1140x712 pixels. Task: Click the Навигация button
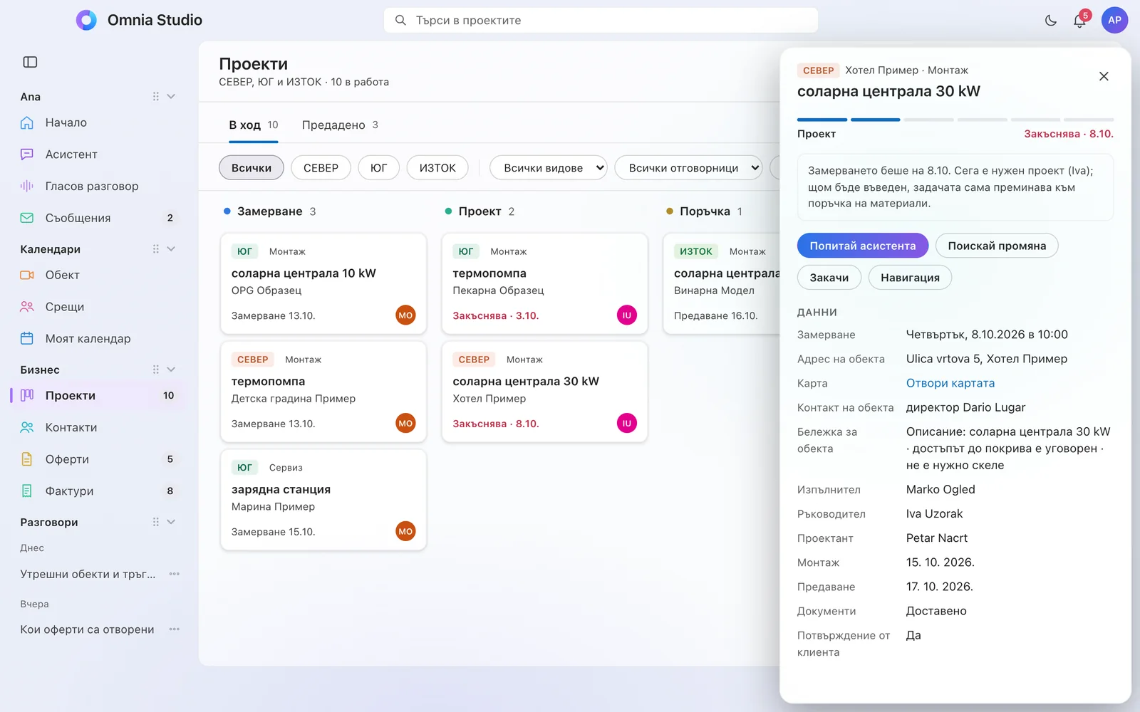point(910,278)
